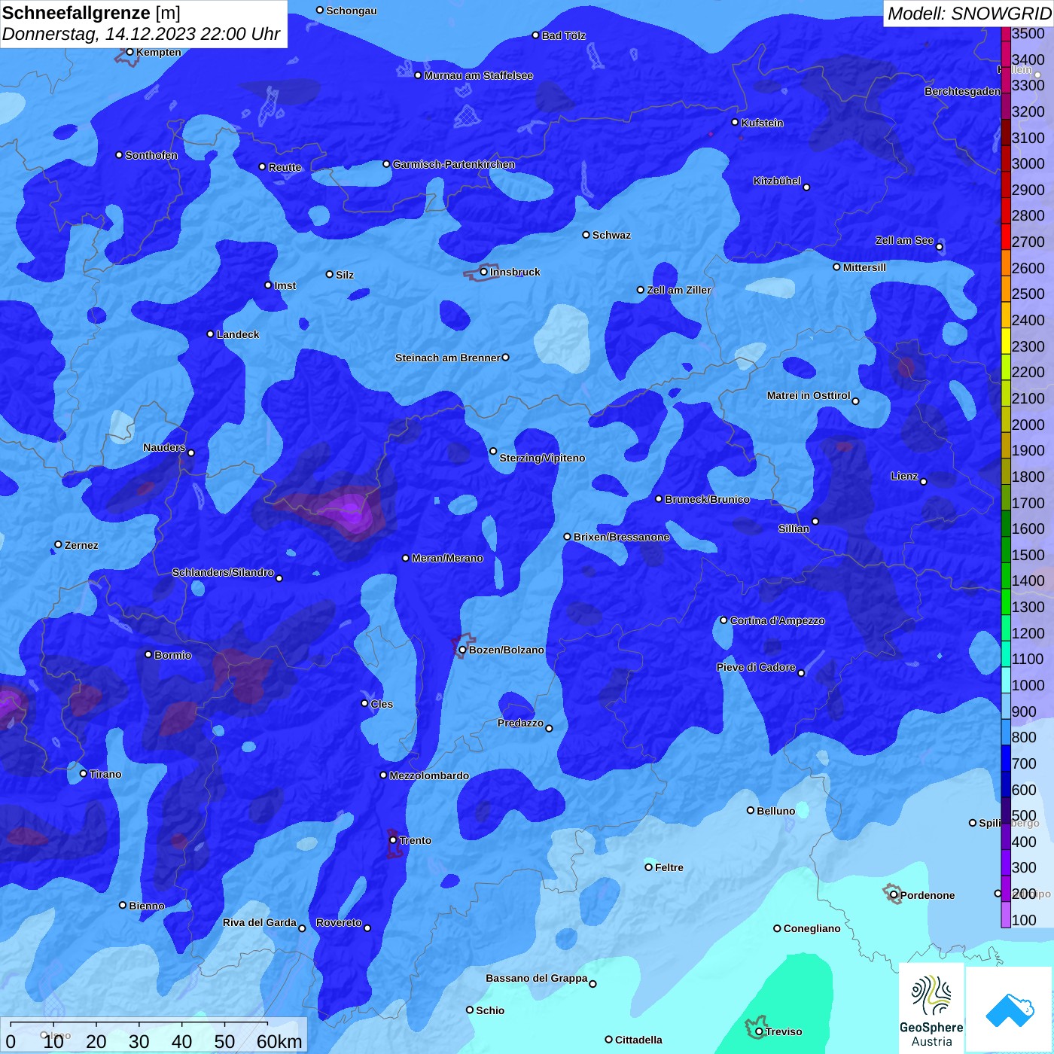1054x1054 pixels.
Task: Click the Conegliano marker dot
Action: click(777, 928)
